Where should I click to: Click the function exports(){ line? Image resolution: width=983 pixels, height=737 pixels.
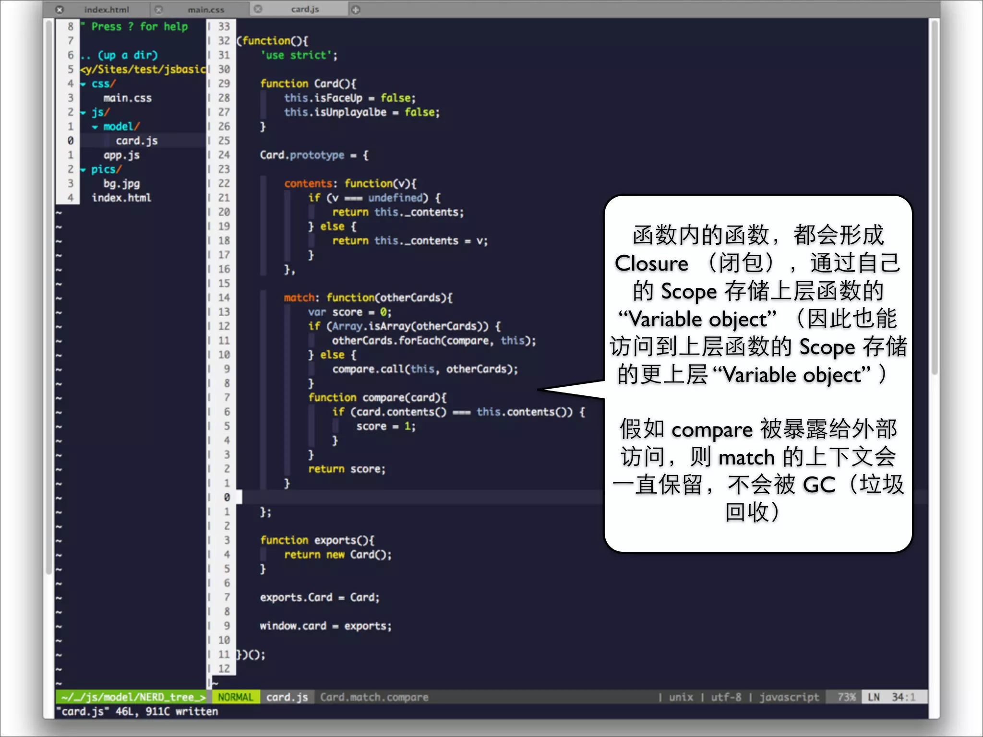pos(317,540)
